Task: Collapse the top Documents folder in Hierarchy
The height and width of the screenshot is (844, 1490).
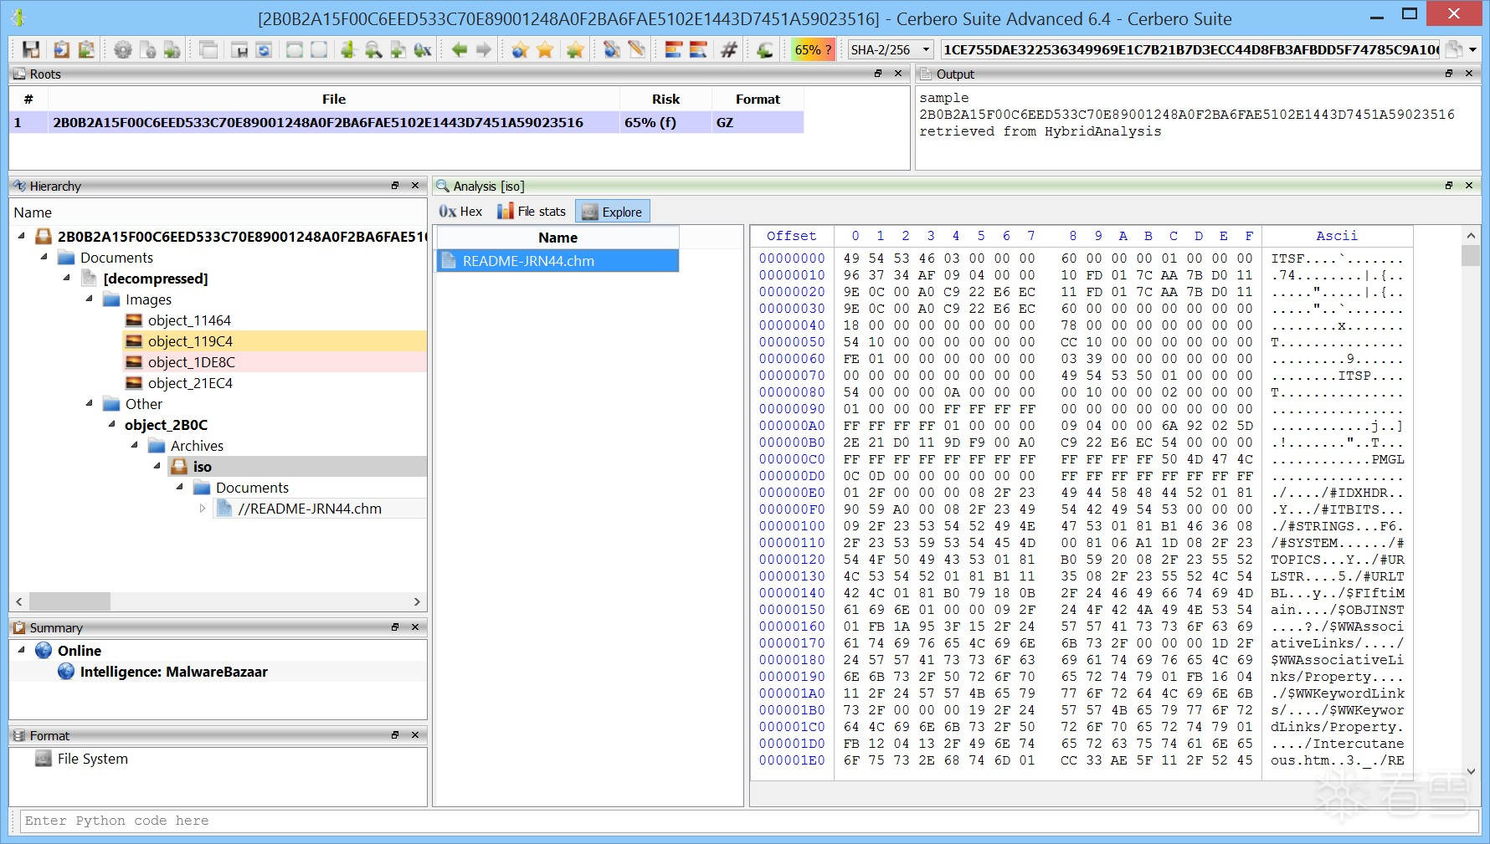Action: pyautogui.click(x=44, y=258)
